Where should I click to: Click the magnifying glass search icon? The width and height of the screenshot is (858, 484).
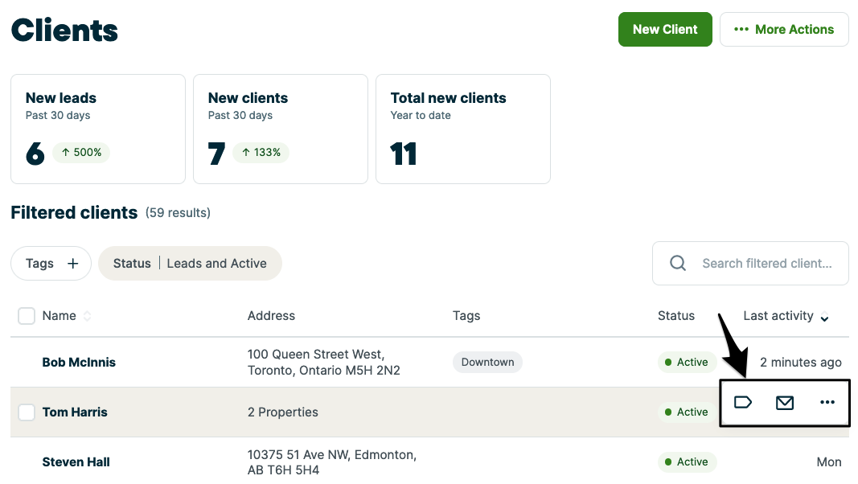(678, 264)
